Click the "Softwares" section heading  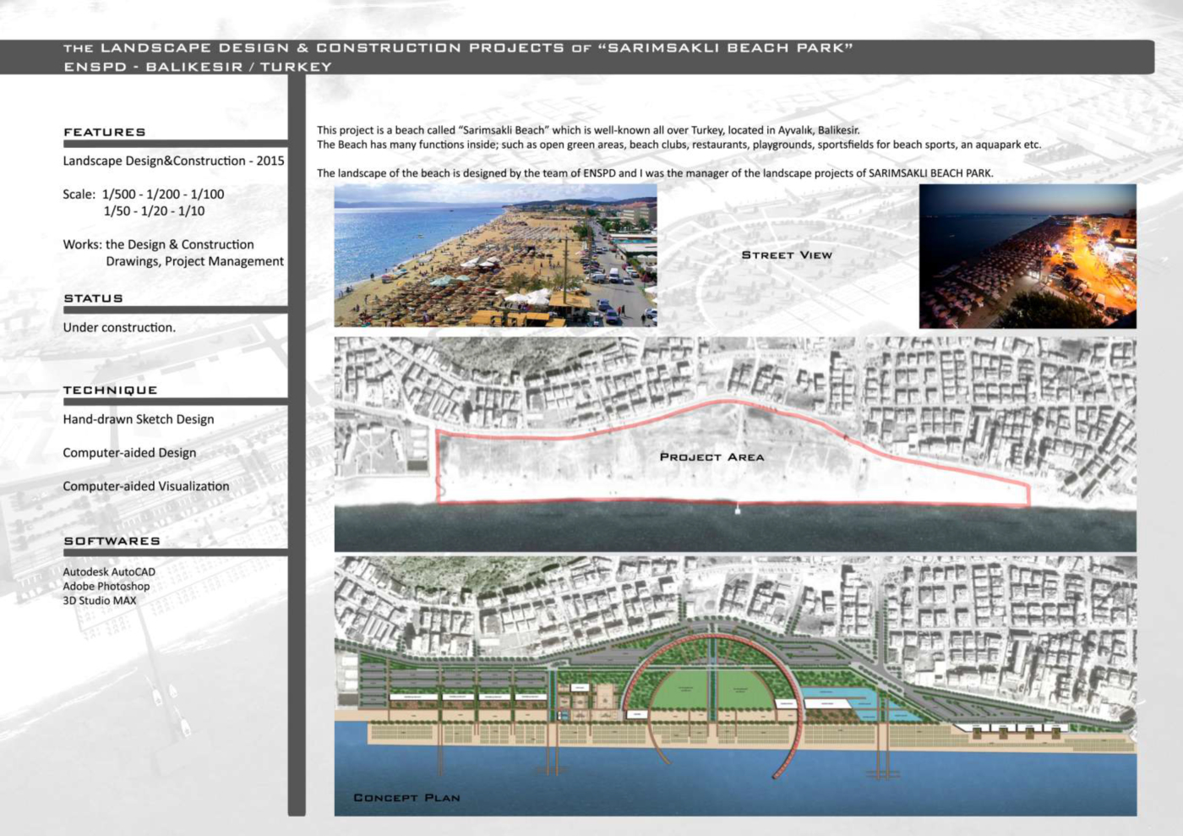112,541
